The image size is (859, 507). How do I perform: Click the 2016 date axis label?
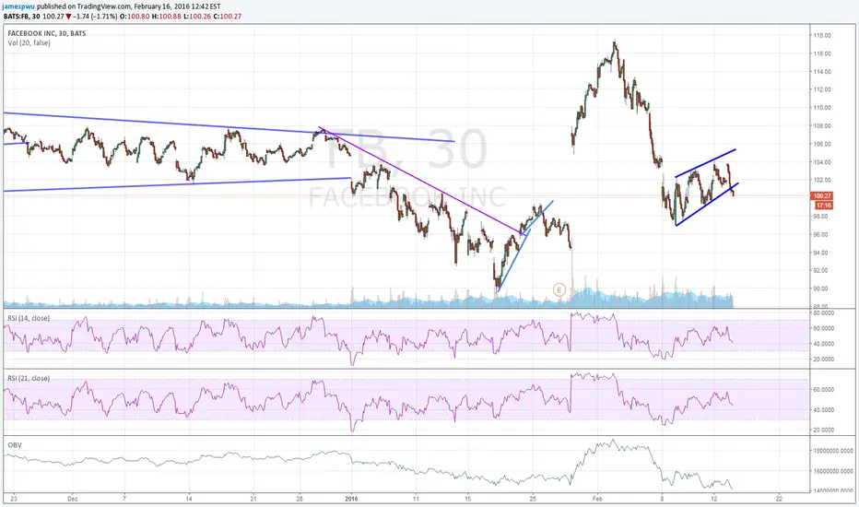pos(351,499)
